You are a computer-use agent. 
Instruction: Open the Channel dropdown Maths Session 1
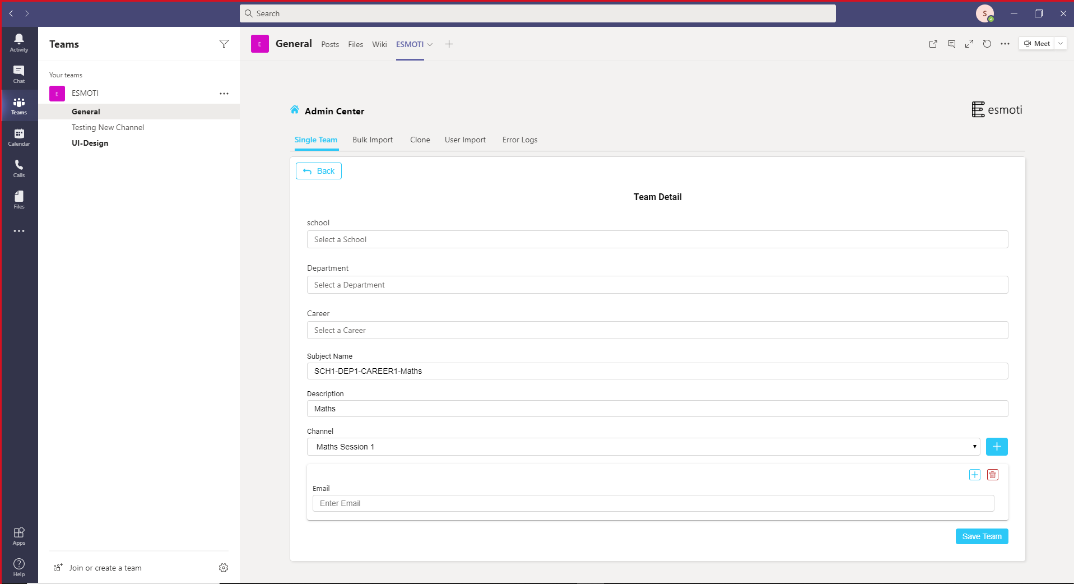[x=644, y=447]
